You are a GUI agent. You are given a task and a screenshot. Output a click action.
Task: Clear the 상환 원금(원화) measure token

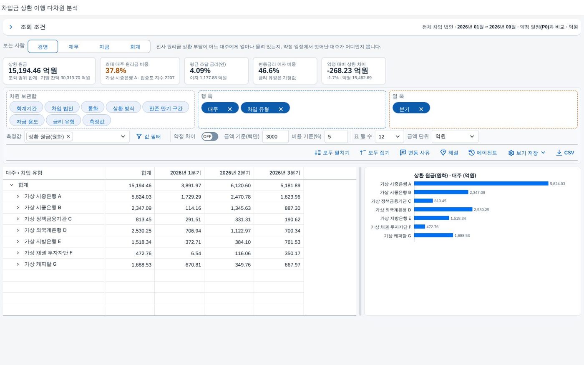[68, 136]
